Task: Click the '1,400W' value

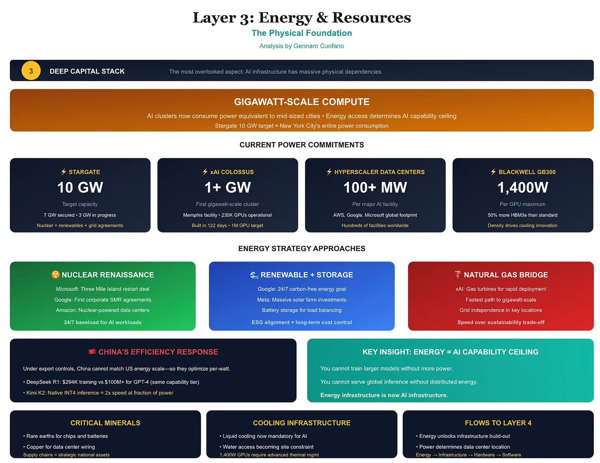Action: (x=523, y=188)
